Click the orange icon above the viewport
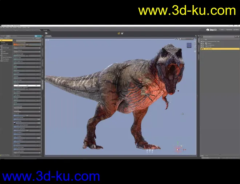 (119, 33)
